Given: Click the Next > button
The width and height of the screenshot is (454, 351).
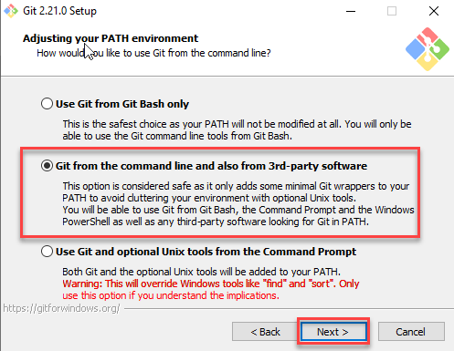Looking at the screenshot, I should 333,332.
